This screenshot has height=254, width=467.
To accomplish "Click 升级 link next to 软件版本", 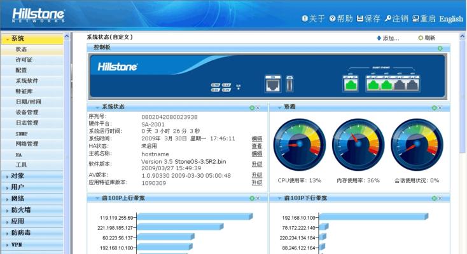I will point(257,164).
